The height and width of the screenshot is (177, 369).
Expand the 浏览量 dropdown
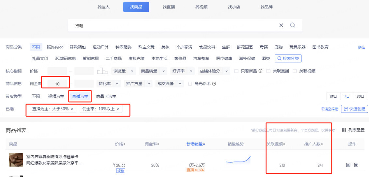(124, 71)
